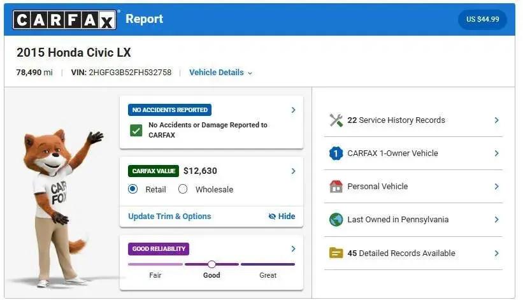Click the blue 1-Owner badge icon
523x300 pixels.
[x=336, y=154]
